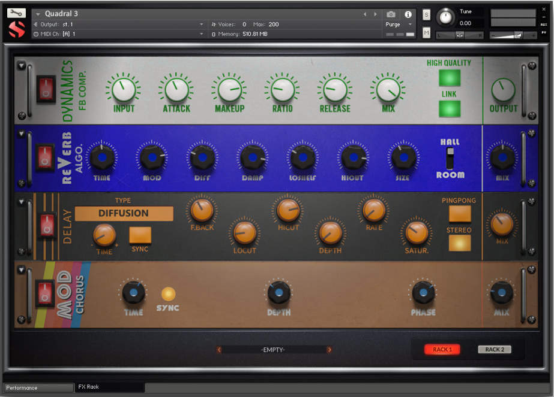
Task: Select the FX Rack tab
Action: [109, 387]
